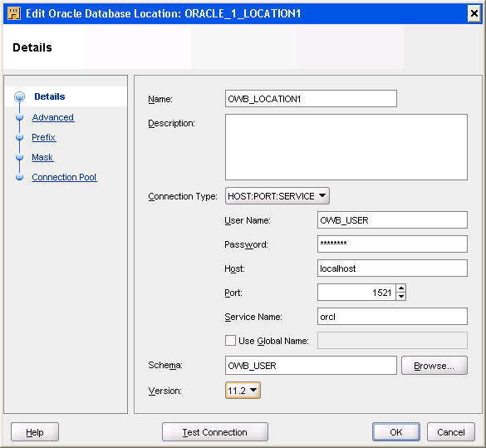
Task: Click the Cancel button
Action: [x=451, y=431]
